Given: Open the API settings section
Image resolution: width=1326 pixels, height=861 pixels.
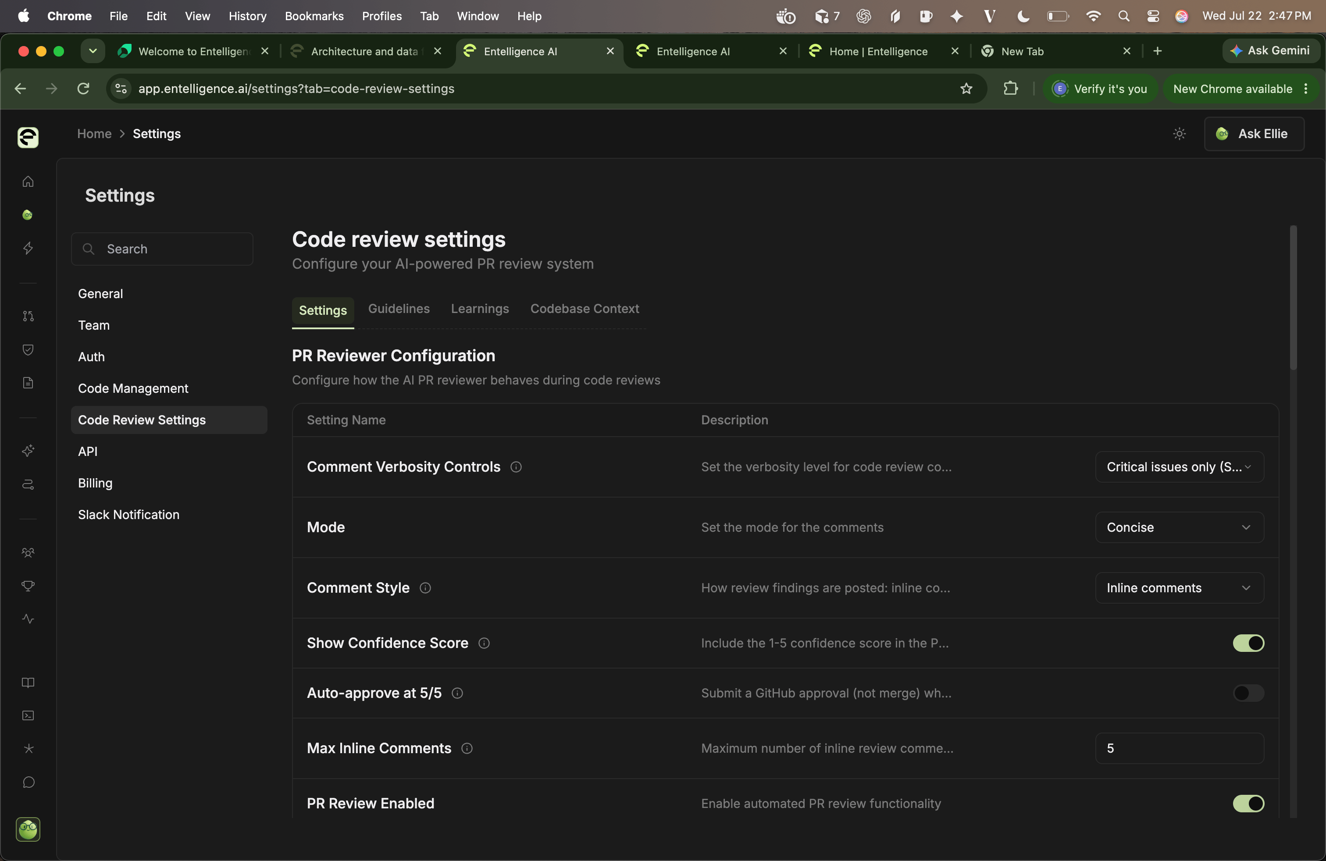Looking at the screenshot, I should click(x=87, y=452).
